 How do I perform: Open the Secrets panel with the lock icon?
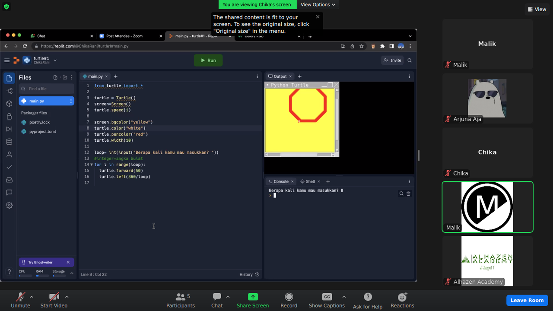tap(9, 116)
